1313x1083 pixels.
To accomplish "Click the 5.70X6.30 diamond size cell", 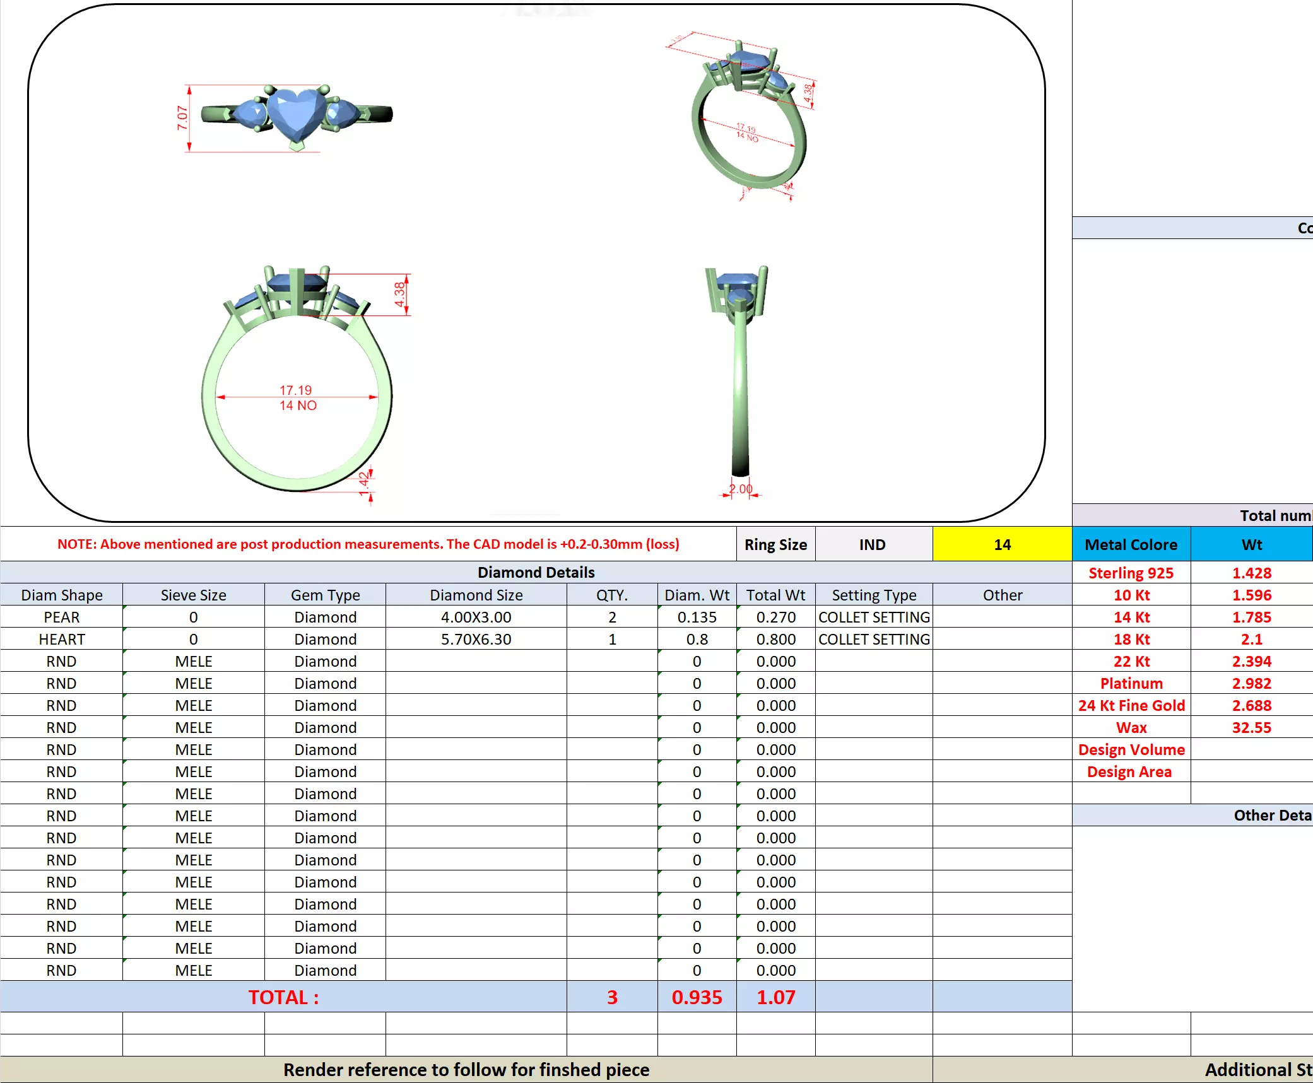I will pyautogui.click(x=476, y=639).
